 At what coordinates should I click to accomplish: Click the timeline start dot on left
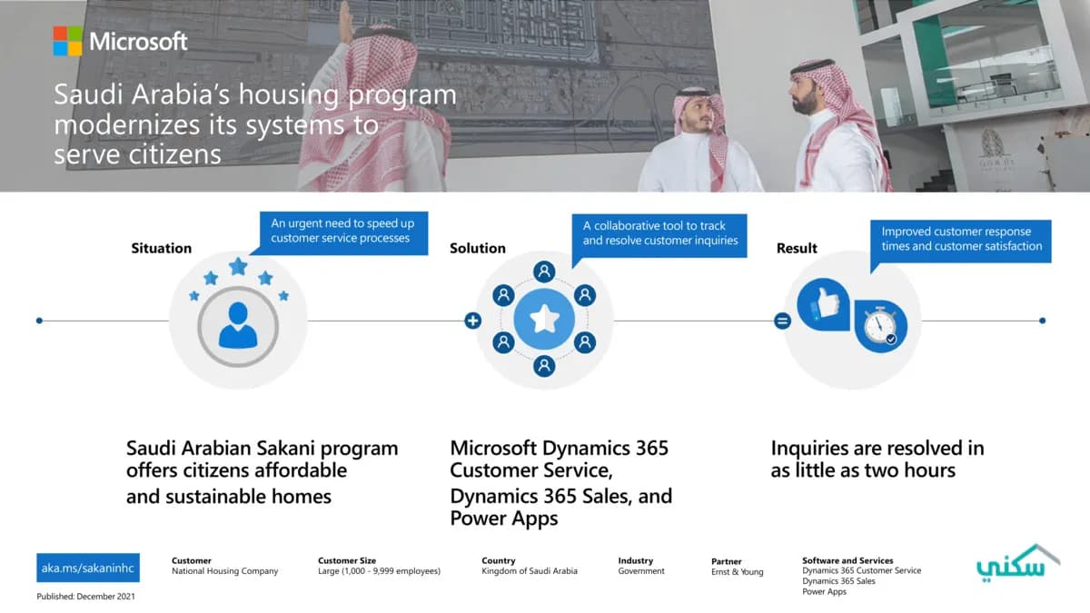coord(39,321)
